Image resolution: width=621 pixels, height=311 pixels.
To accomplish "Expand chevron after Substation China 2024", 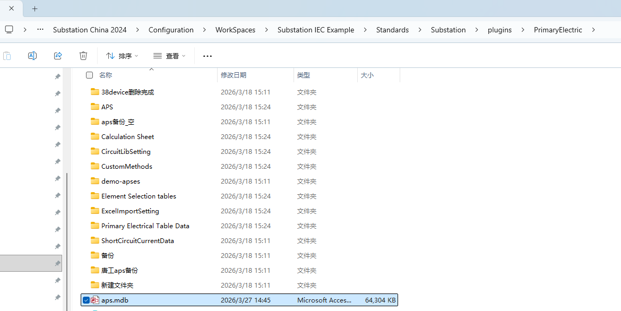I will [137, 30].
